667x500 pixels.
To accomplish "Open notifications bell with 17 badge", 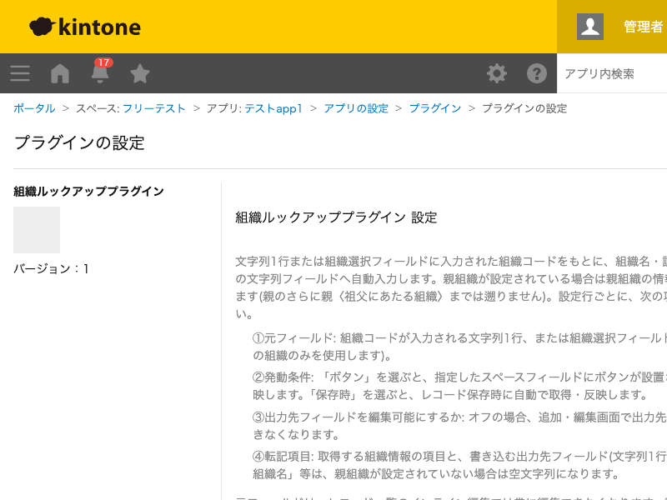I will click(x=100, y=72).
